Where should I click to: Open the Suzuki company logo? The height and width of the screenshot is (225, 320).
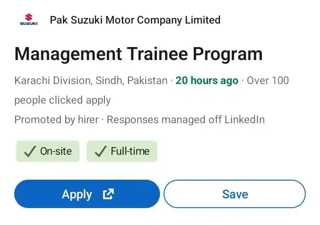(x=29, y=20)
